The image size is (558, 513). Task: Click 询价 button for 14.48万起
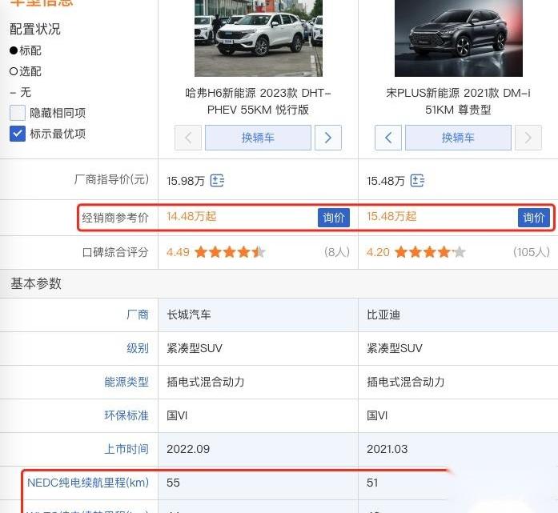(x=334, y=218)
